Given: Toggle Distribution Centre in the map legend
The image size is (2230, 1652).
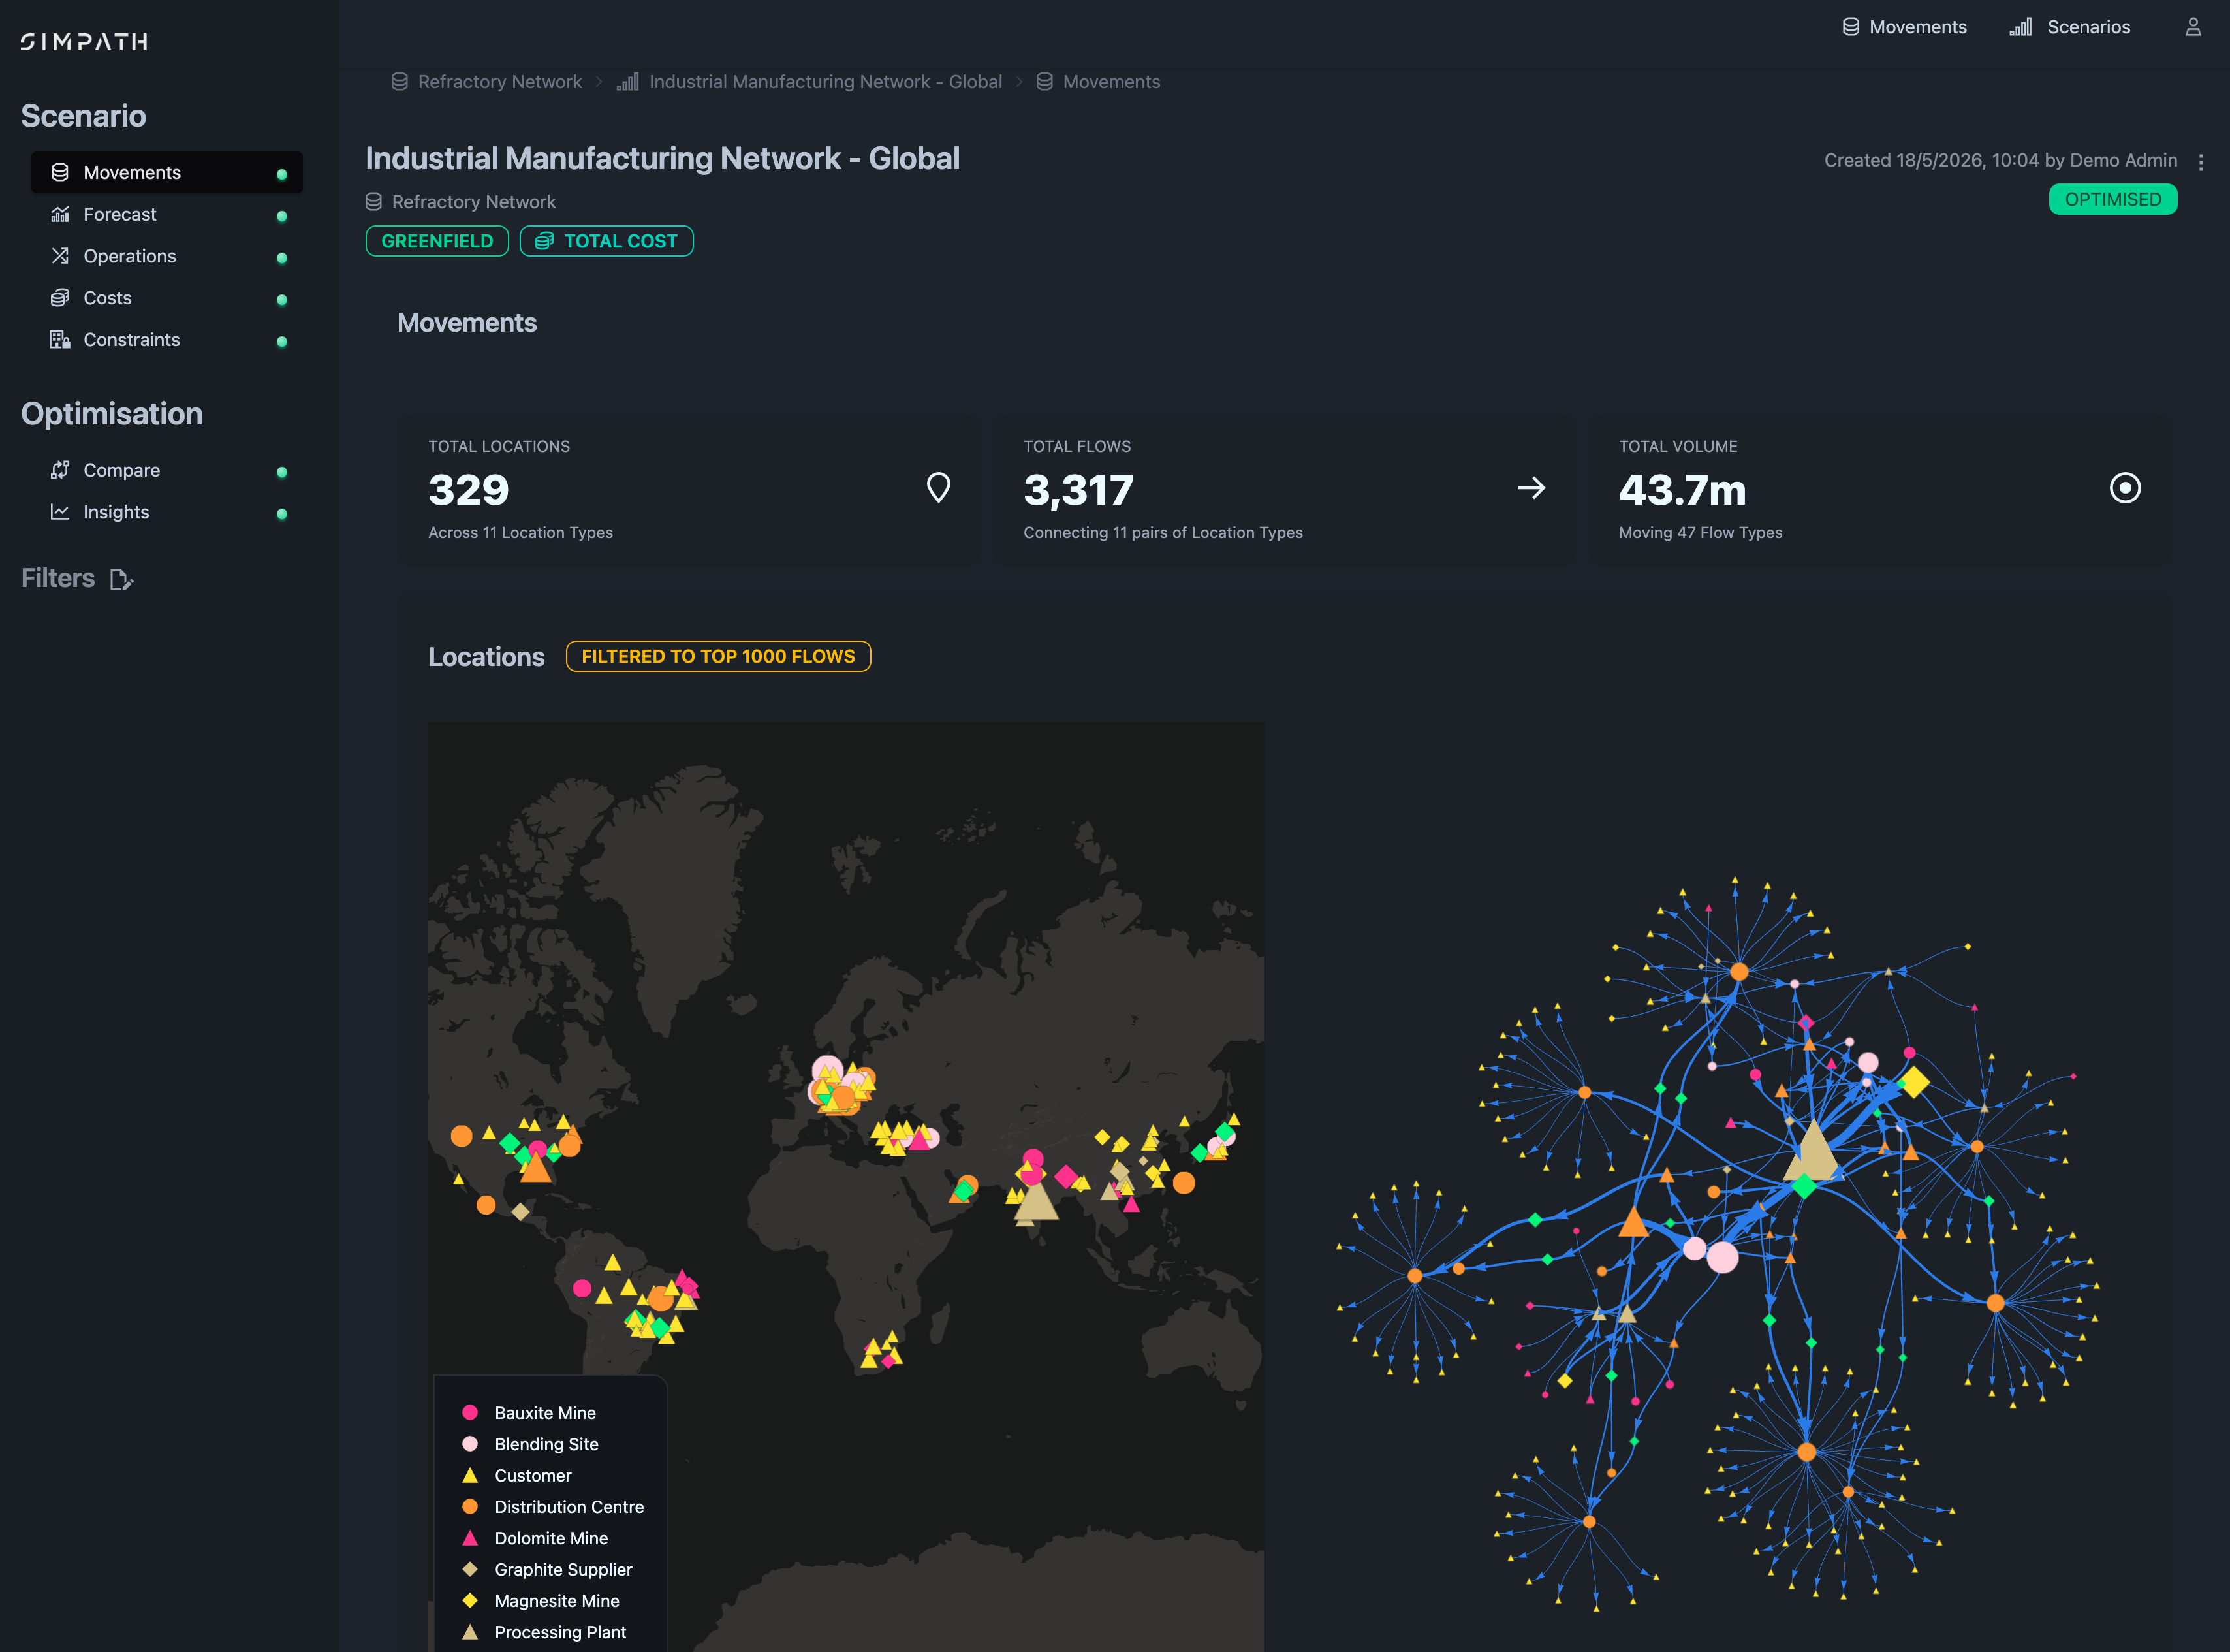Looking at the screenshot, I should click(553, 1507).
